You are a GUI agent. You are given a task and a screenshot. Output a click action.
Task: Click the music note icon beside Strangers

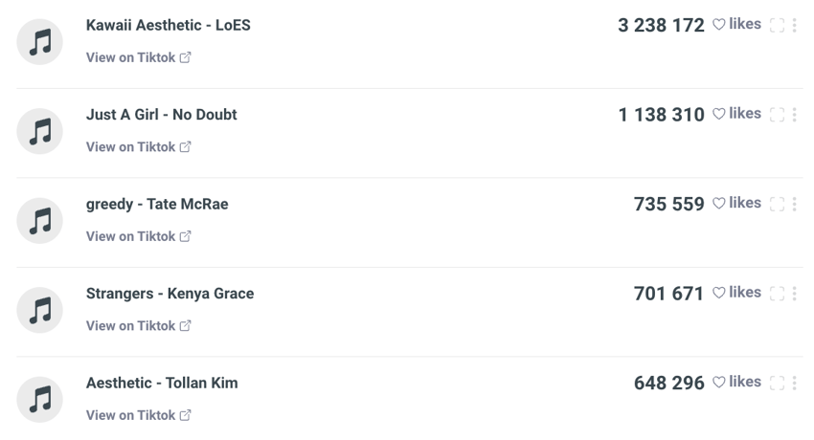[x=40, y=311]
